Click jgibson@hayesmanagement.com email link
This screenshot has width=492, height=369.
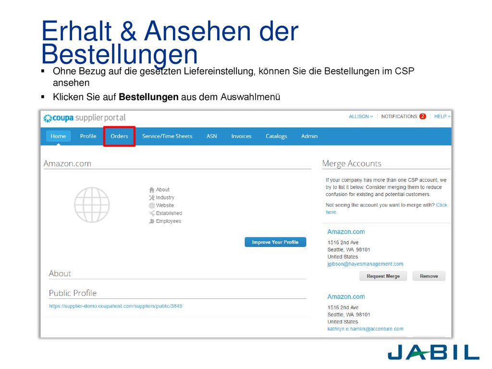[x=365, y=264]
